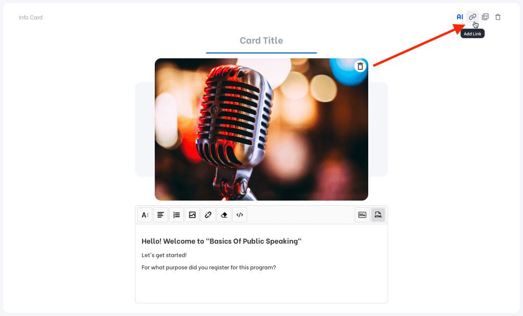The width and height of the screenshot is (523, 316).
Task: Click the microphone card image
Action: (x=261, y=129)
